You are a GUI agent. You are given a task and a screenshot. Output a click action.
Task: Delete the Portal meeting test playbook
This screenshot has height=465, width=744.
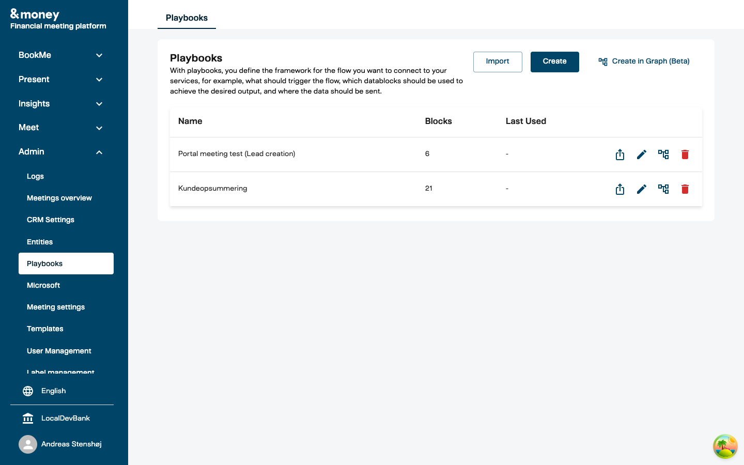685,154
